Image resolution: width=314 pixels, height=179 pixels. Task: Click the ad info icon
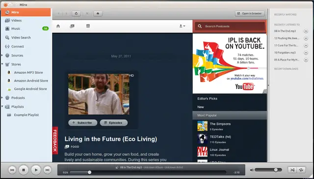coord(265,91)
